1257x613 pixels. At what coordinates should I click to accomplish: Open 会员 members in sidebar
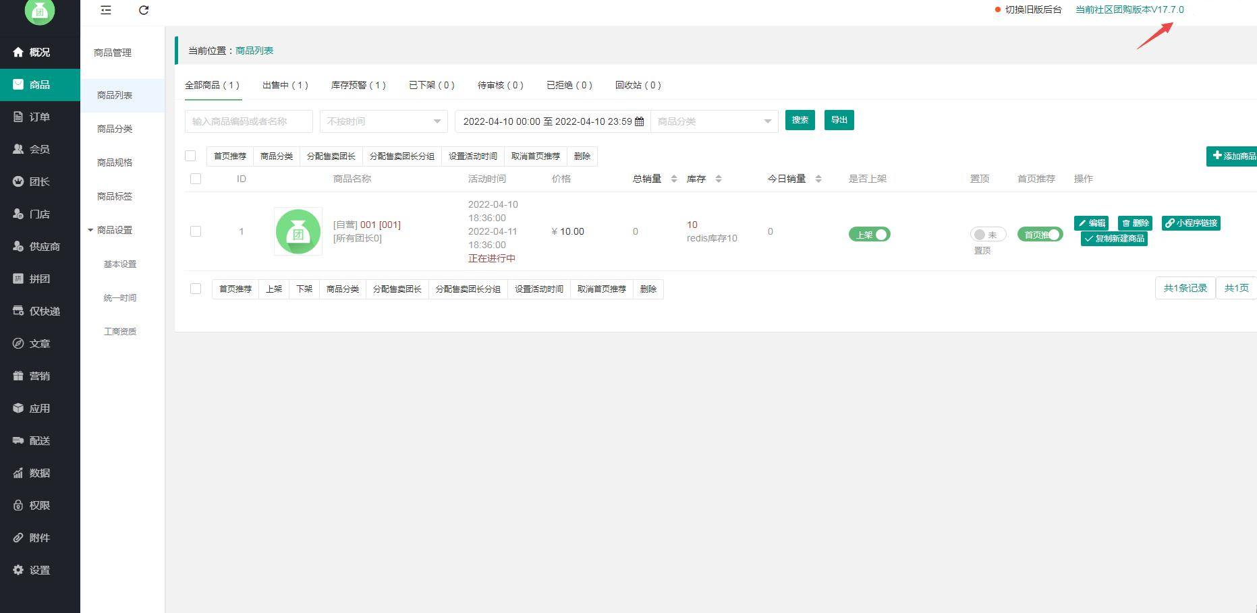[40, 149]
